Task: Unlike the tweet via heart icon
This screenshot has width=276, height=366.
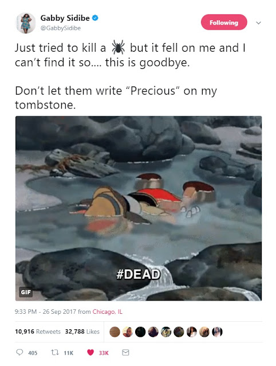Action: click(x=90, y=352)
